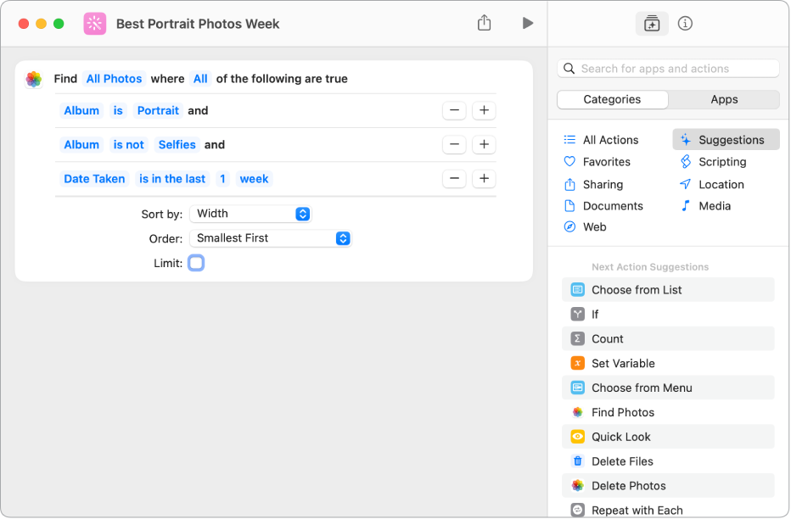The image size is (791, 519).
Task: Switch to the Apps tab
Action: pos(724,99)
